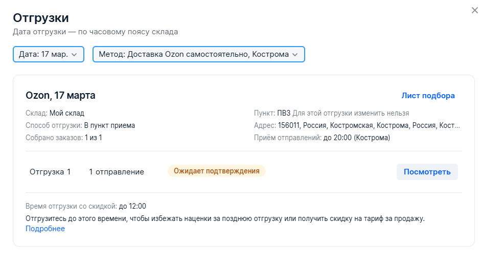This screenshot has width=482, height=266.
Task: Select the Отгрузка 1 row label
Action: pyautogui.click(x=50, y=172)
